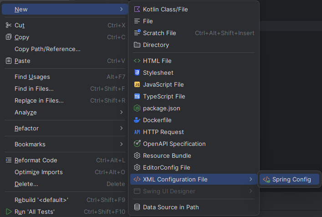Click the JavaScript File JS icon
322x217 pixels.
[x=137, y=84]
